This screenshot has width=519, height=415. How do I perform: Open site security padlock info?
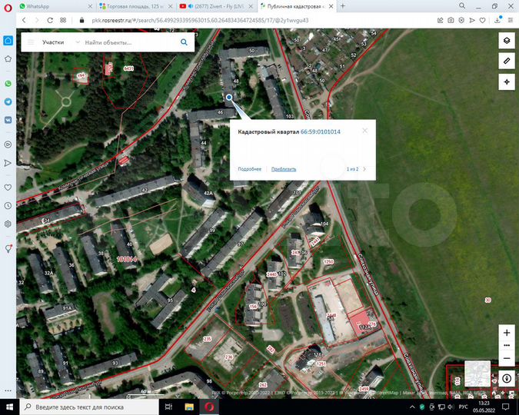tap(82, 20)
